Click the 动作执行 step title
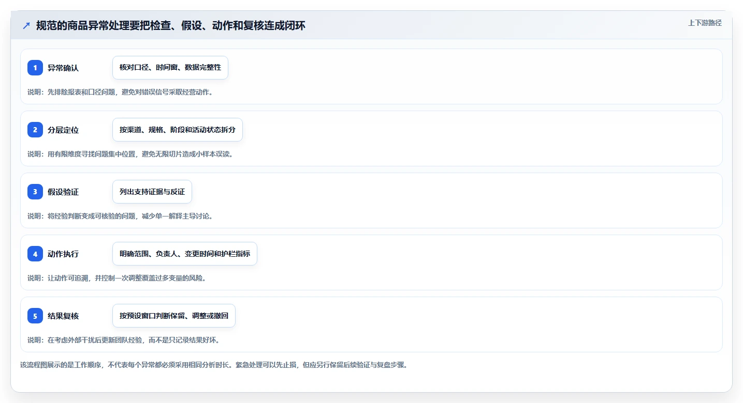This screenshot has height=403, width=743. pyautogui.click(x=63, y=254)
